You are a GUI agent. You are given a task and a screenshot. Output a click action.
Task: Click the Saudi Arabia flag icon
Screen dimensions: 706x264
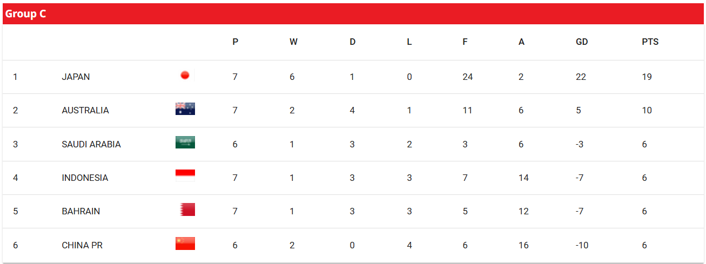pyautogui.click(x=185, y=143)
